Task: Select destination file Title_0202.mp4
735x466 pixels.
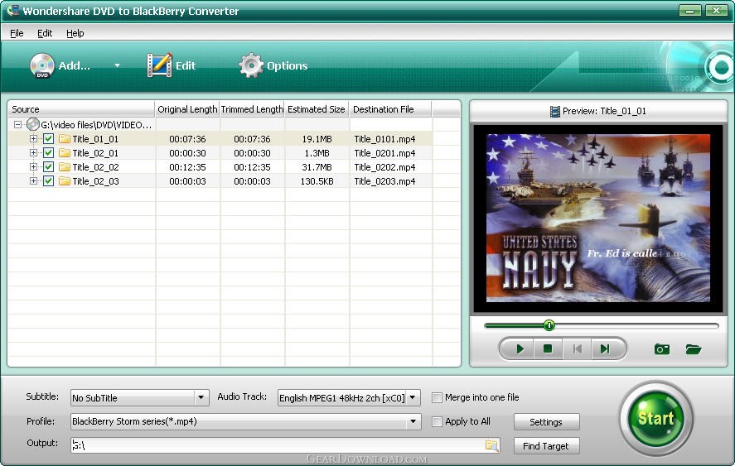Action: [x=384, y=167]
